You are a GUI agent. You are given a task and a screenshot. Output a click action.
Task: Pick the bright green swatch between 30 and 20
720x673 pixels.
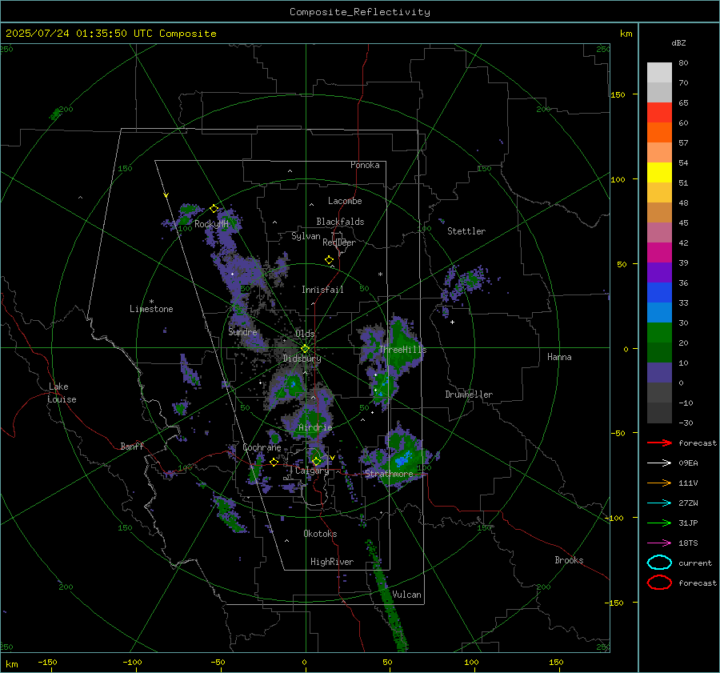tap(659, 333)
